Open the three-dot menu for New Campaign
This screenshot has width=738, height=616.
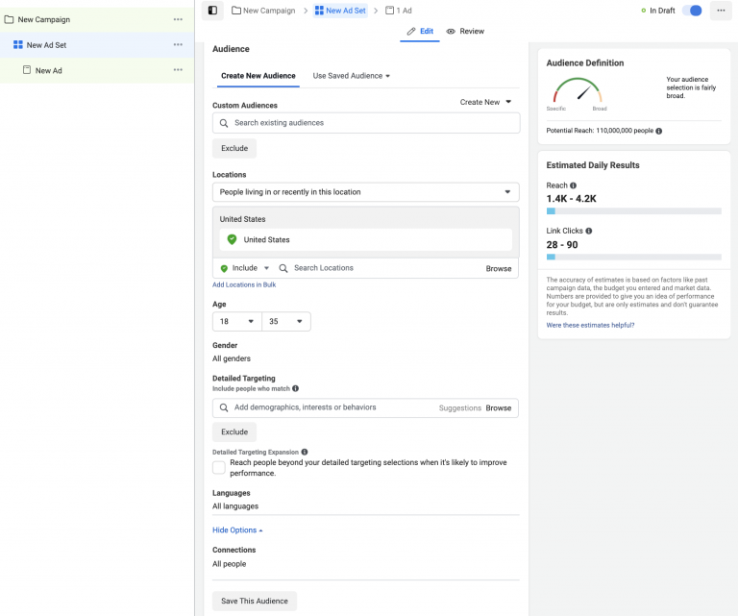(x=178, y=19)
